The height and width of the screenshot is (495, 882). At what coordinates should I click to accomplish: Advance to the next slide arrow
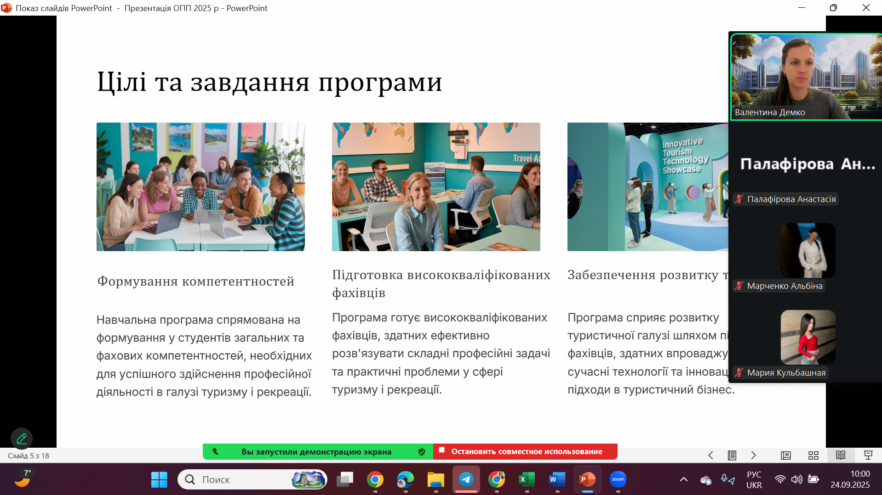coord(753,456)
